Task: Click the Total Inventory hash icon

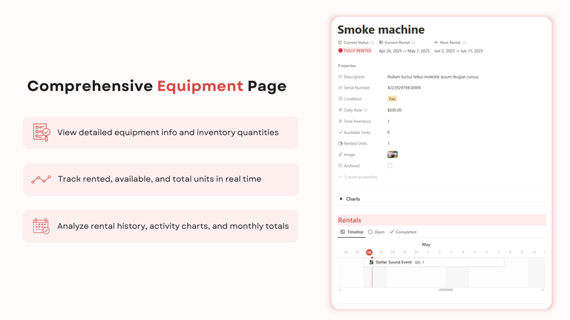Action: pyautogui.click(x=340, y=121)
